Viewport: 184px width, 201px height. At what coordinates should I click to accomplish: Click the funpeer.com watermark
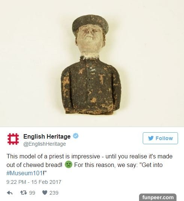coord(158,197)
